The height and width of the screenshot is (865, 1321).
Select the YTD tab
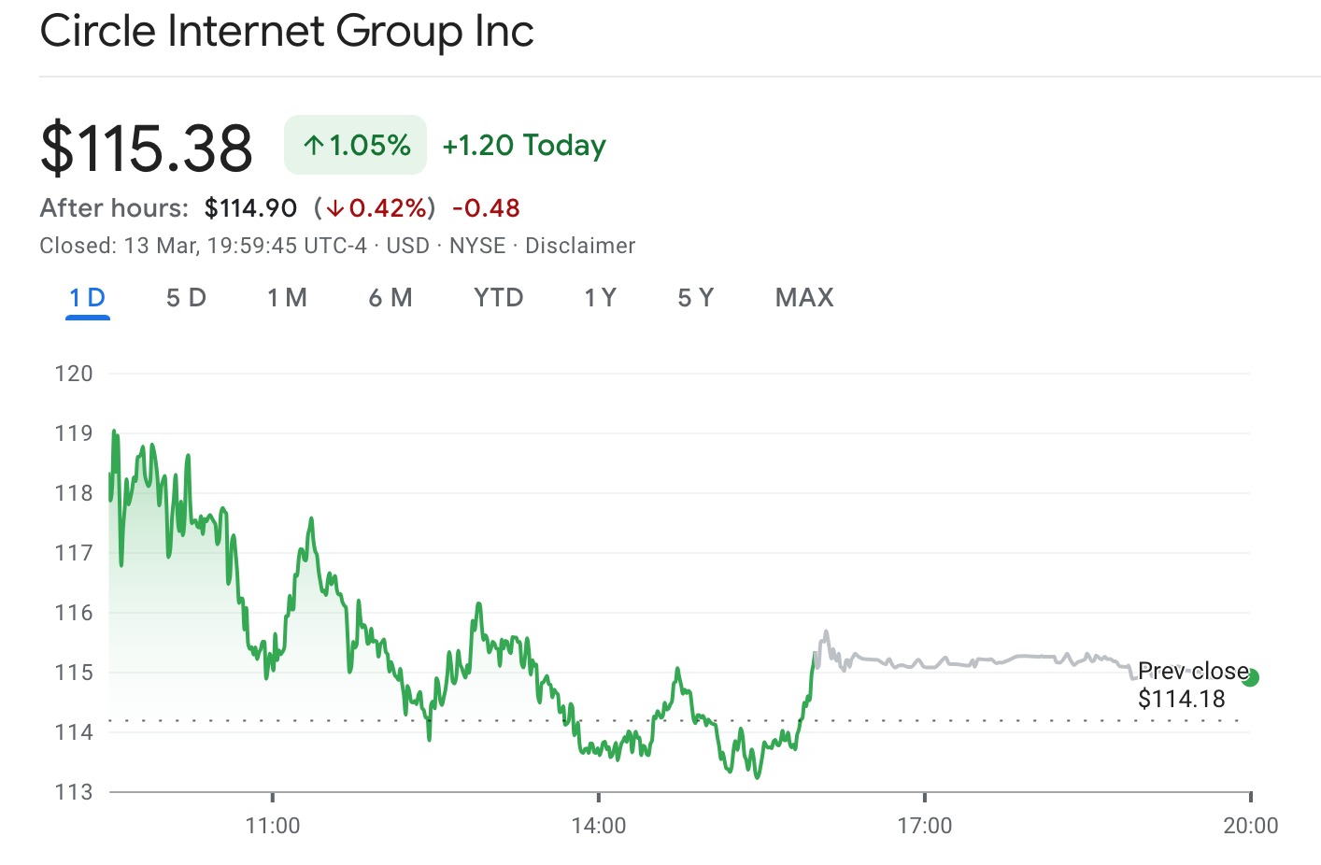(x=498, y=298)
